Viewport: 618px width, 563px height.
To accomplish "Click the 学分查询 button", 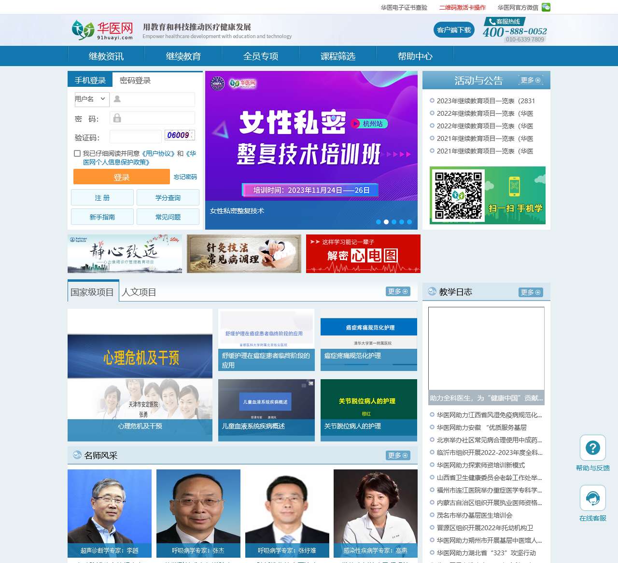I will [168, 198].
